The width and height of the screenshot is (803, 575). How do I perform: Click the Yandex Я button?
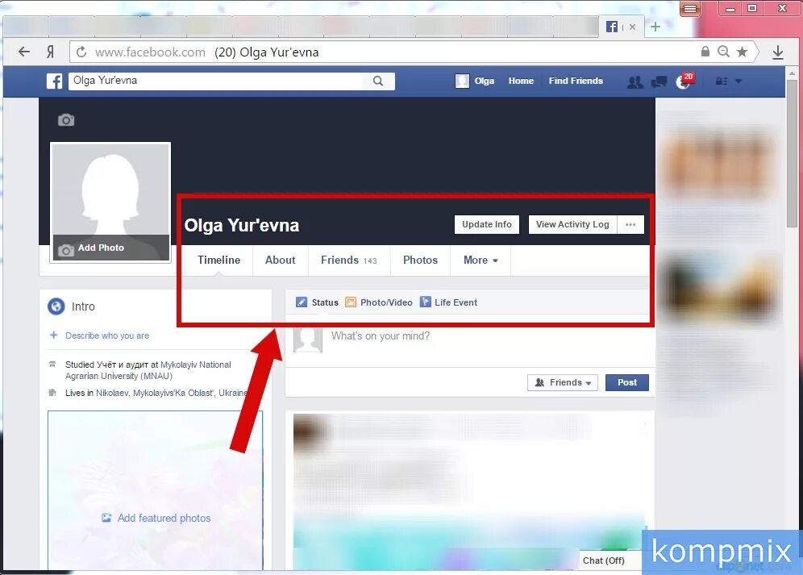[50, 52]
